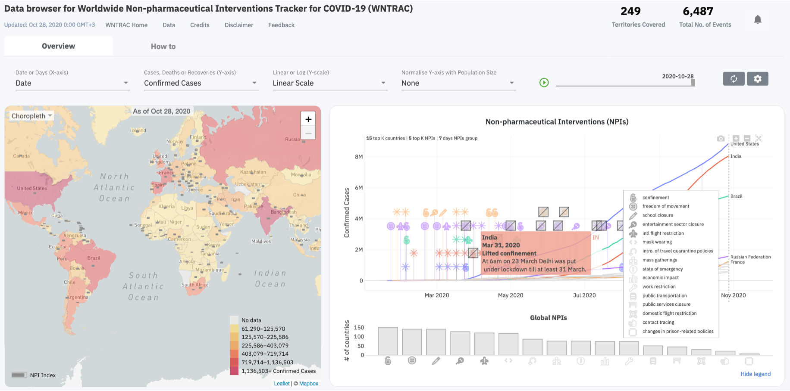
Task: Click the refresh/reset button
Action: point(734,79)
